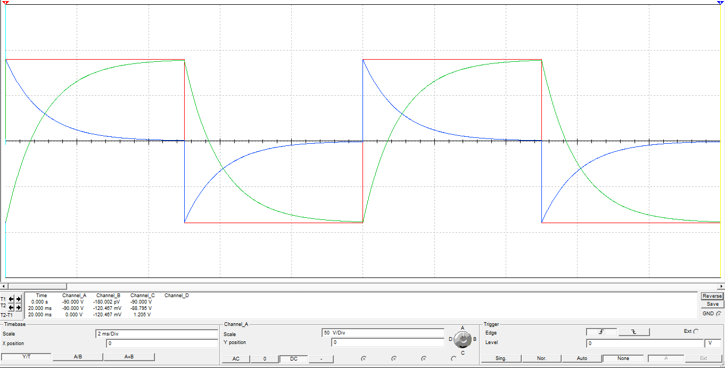Set Channel_A coupling to AC
The height and width of the screenshot is (368, 725).
point(236,358)
